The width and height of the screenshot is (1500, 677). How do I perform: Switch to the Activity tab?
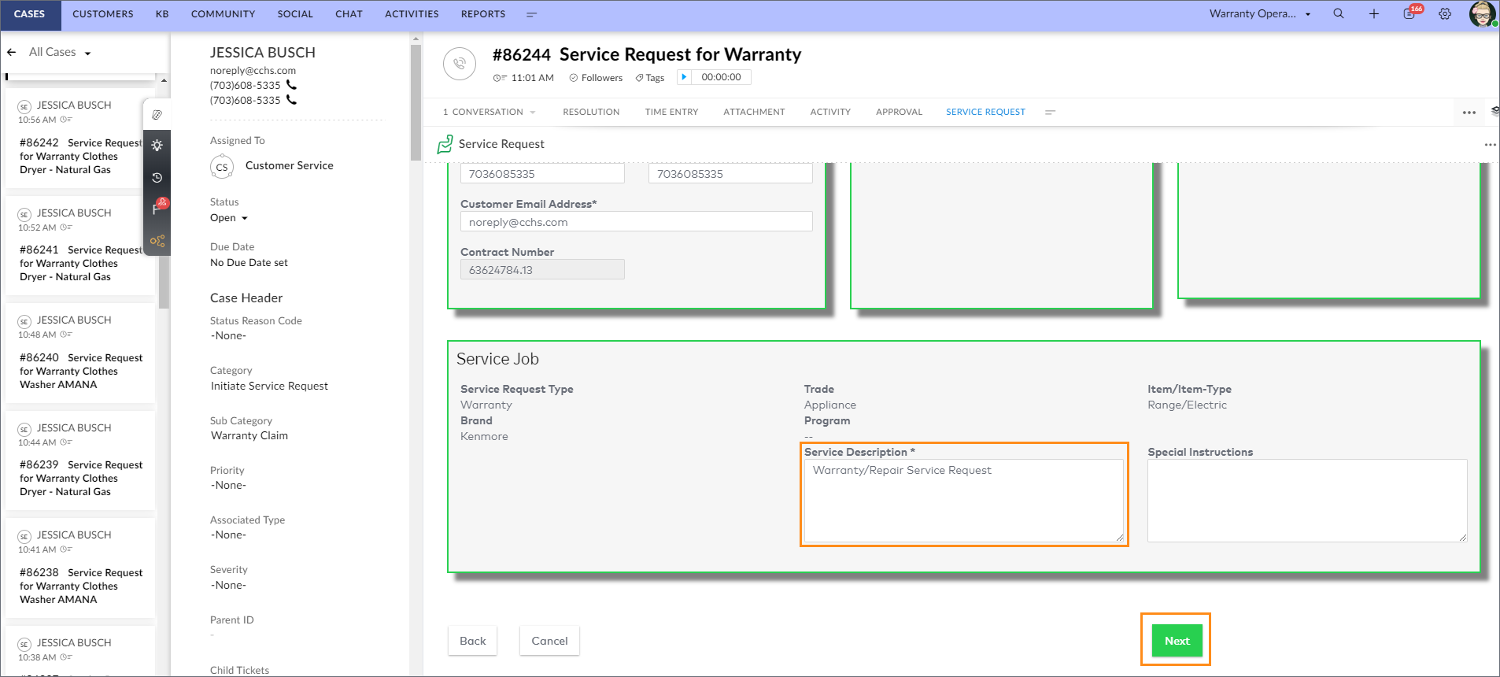point(830,113)
